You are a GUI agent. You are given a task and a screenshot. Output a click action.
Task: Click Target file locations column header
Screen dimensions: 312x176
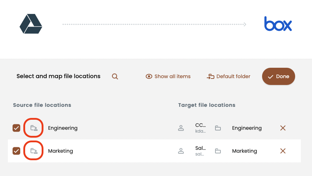coord(207,105)
